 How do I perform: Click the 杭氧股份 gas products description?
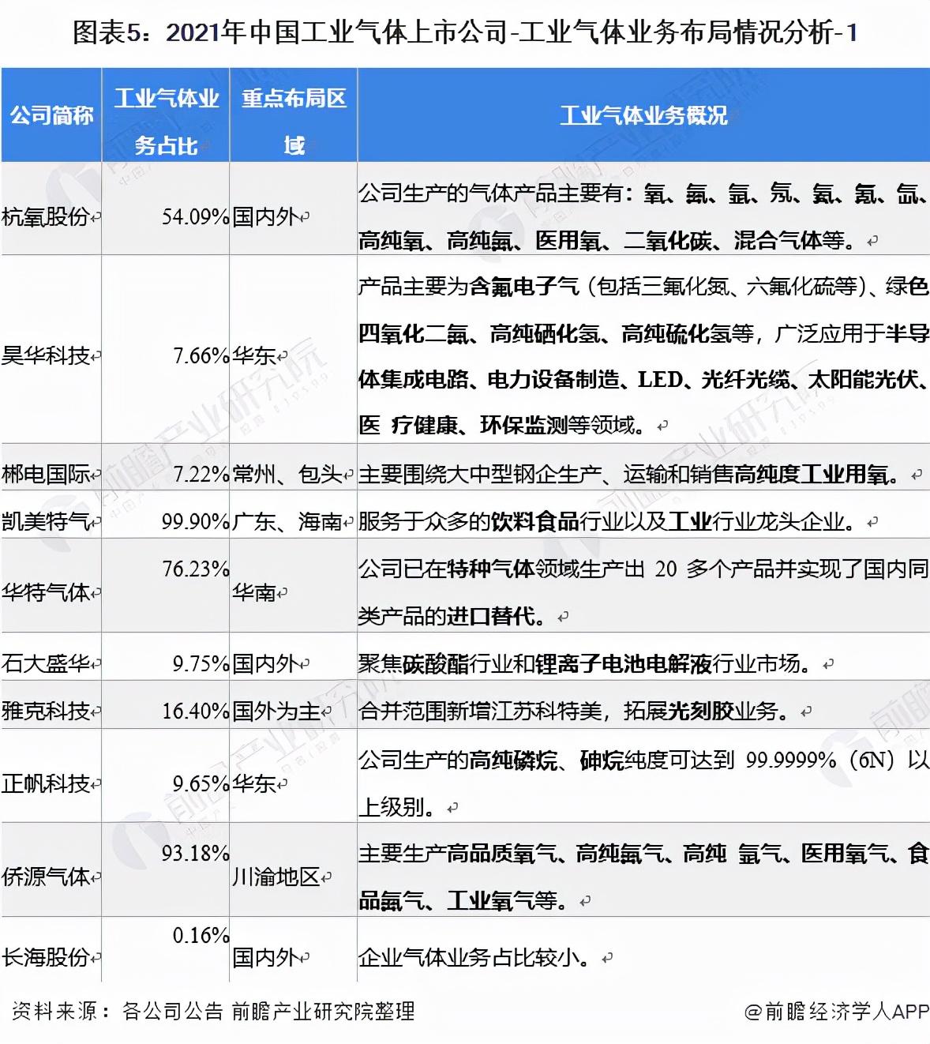[643, 216]
